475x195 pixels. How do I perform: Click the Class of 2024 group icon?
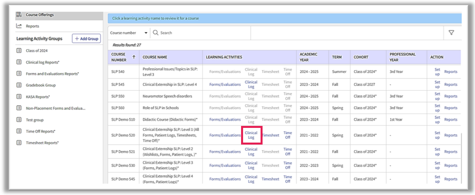coord(19,51)
